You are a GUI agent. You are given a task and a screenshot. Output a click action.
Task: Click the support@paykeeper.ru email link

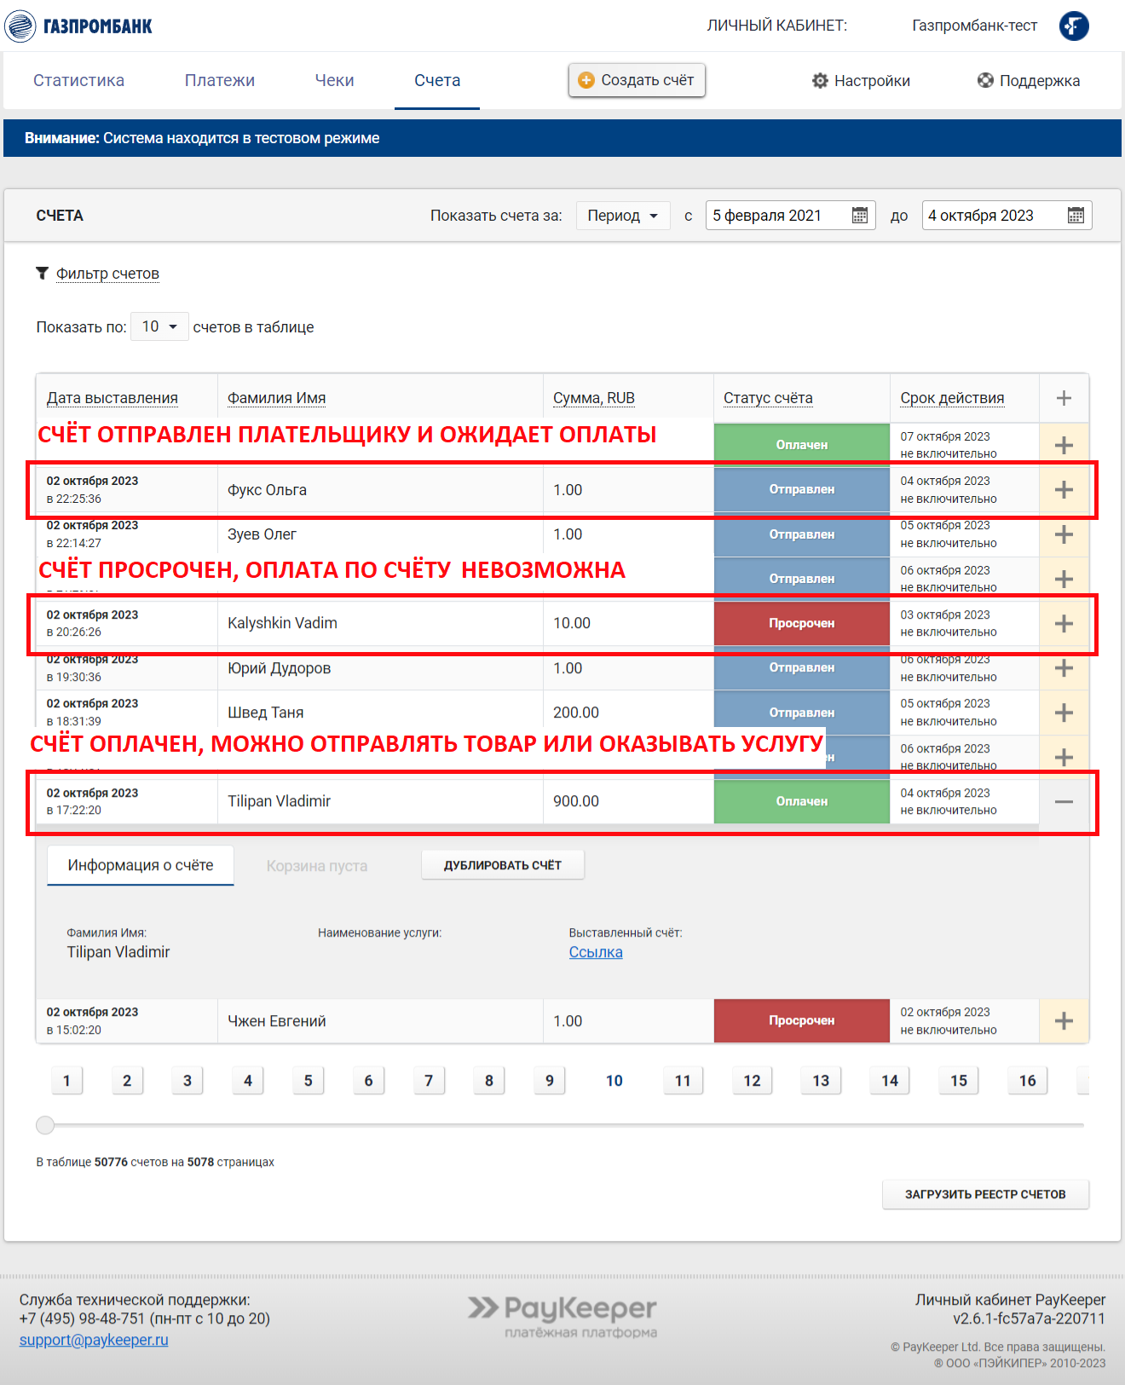(x=94, y=1340)
